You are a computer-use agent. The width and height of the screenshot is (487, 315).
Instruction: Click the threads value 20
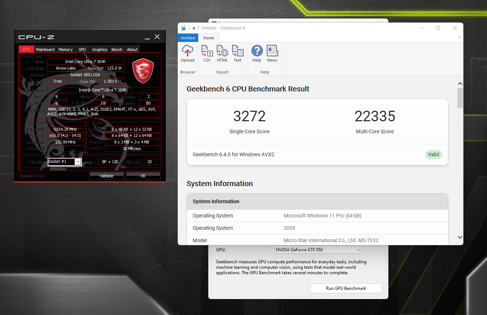150,162
